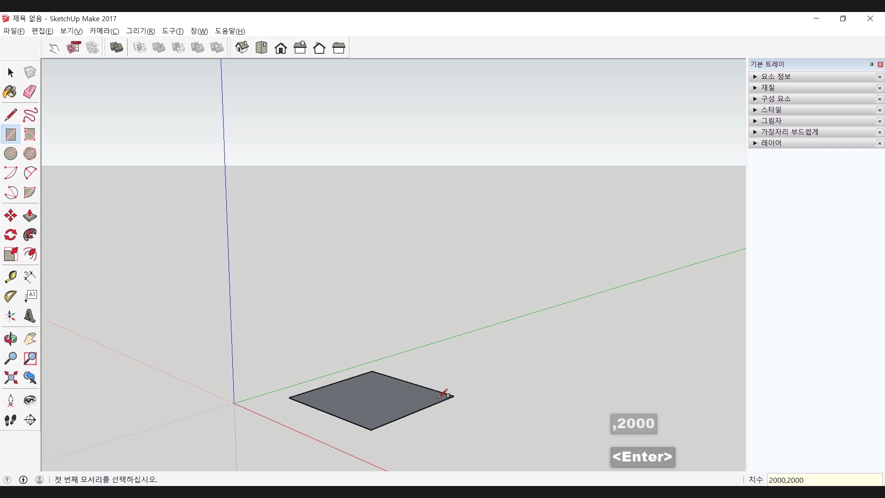The image size is (885, 498).
Task: Open the 그리기(R) menu
Action: point(141,31)
